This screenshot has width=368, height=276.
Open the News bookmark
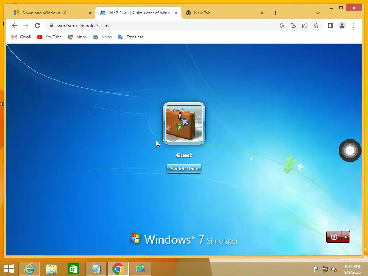click(x=102, y=37)
